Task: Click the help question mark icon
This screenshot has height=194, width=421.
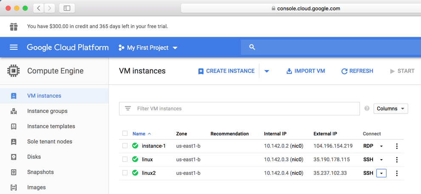Action: click(x=367, y=109)
